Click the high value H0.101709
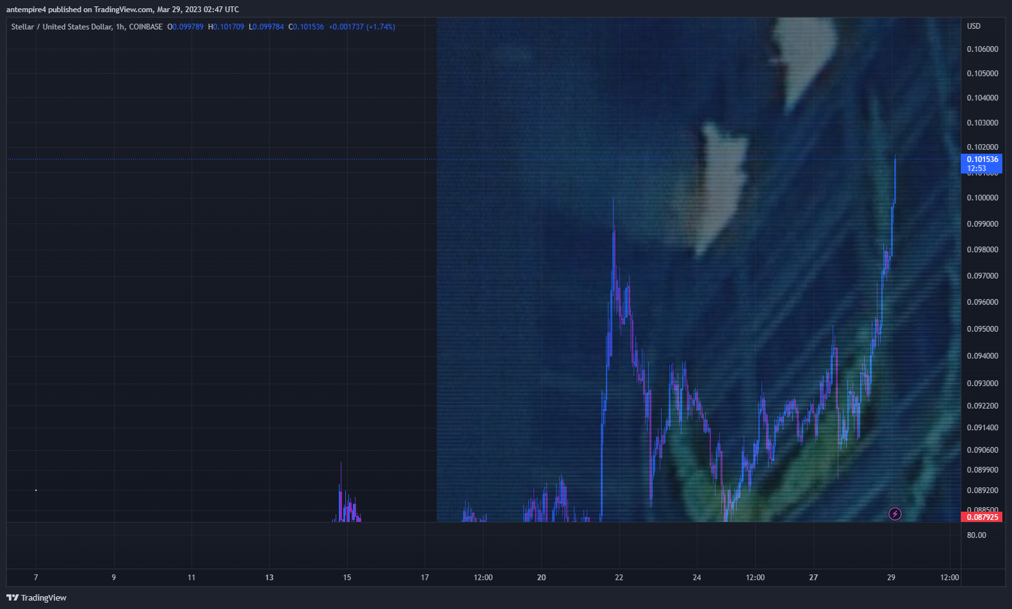1012x609 pixels. tap(226, 27)
